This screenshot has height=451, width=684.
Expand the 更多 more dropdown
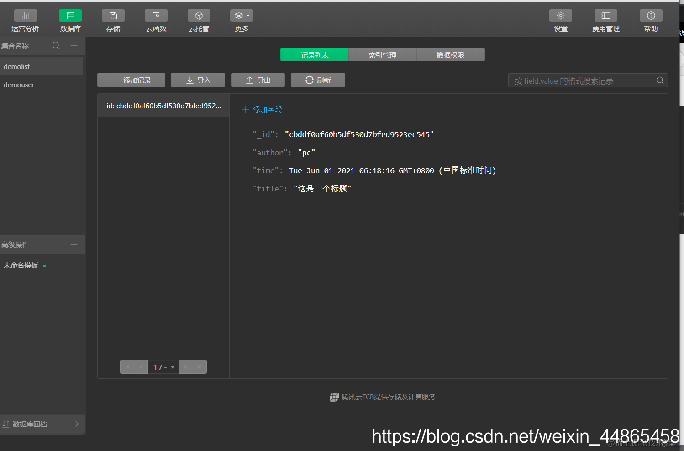[x=242, y=16]
